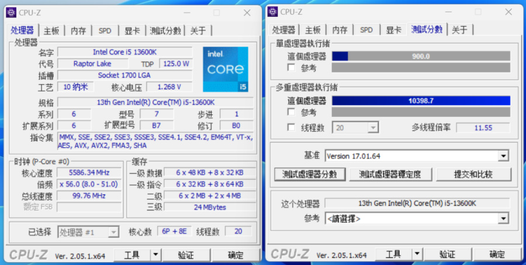The height and width of the screenshot is (265, 526).
Task: Open 工具 dropdown arrow in left window
Action: tap(155, 255)
